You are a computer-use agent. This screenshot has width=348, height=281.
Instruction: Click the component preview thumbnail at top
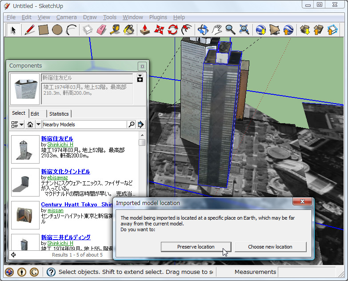(25, 89)
